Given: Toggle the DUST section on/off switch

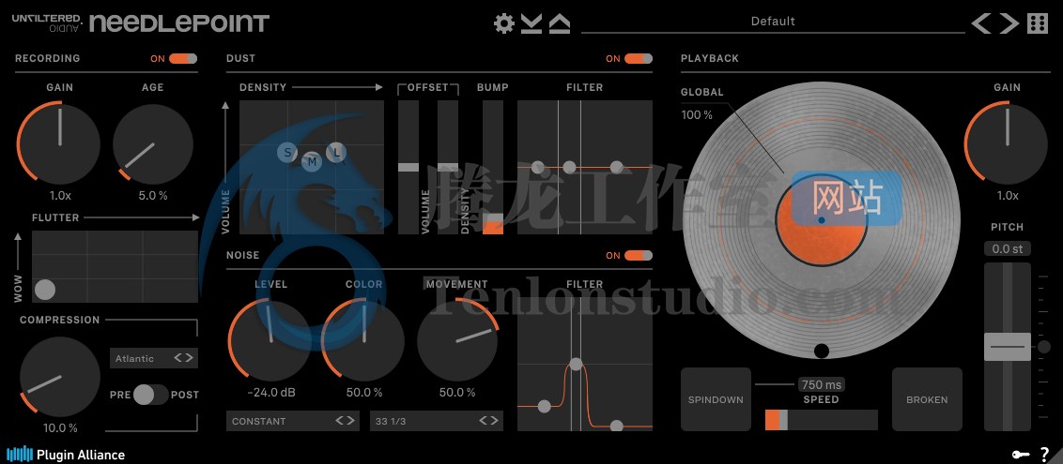Looking at the screenshot, I should pos(639,59).
